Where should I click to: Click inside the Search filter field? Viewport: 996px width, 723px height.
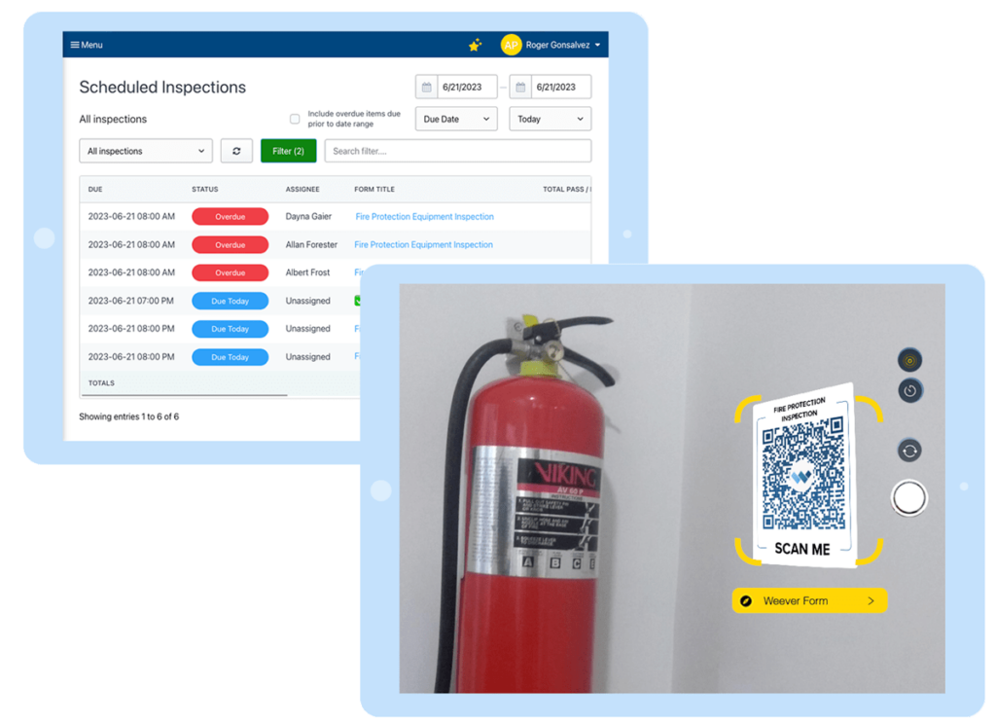click(x=457, y=151)
